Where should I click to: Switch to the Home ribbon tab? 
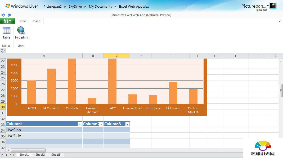(x=23, y=21)
